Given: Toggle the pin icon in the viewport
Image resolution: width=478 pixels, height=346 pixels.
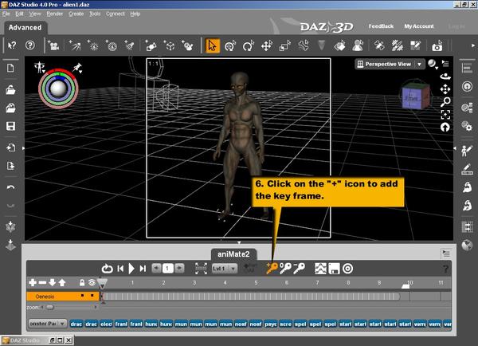Looking at the screenshot, I should 78,68.
